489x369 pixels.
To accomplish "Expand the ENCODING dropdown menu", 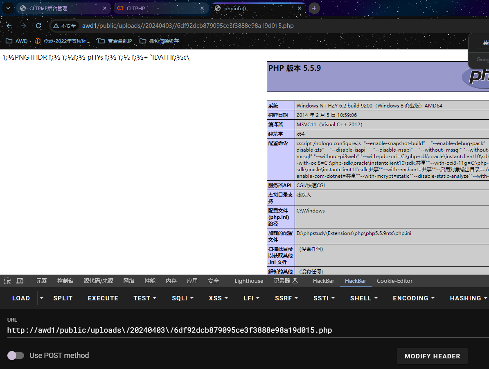I will click(414, 298).
